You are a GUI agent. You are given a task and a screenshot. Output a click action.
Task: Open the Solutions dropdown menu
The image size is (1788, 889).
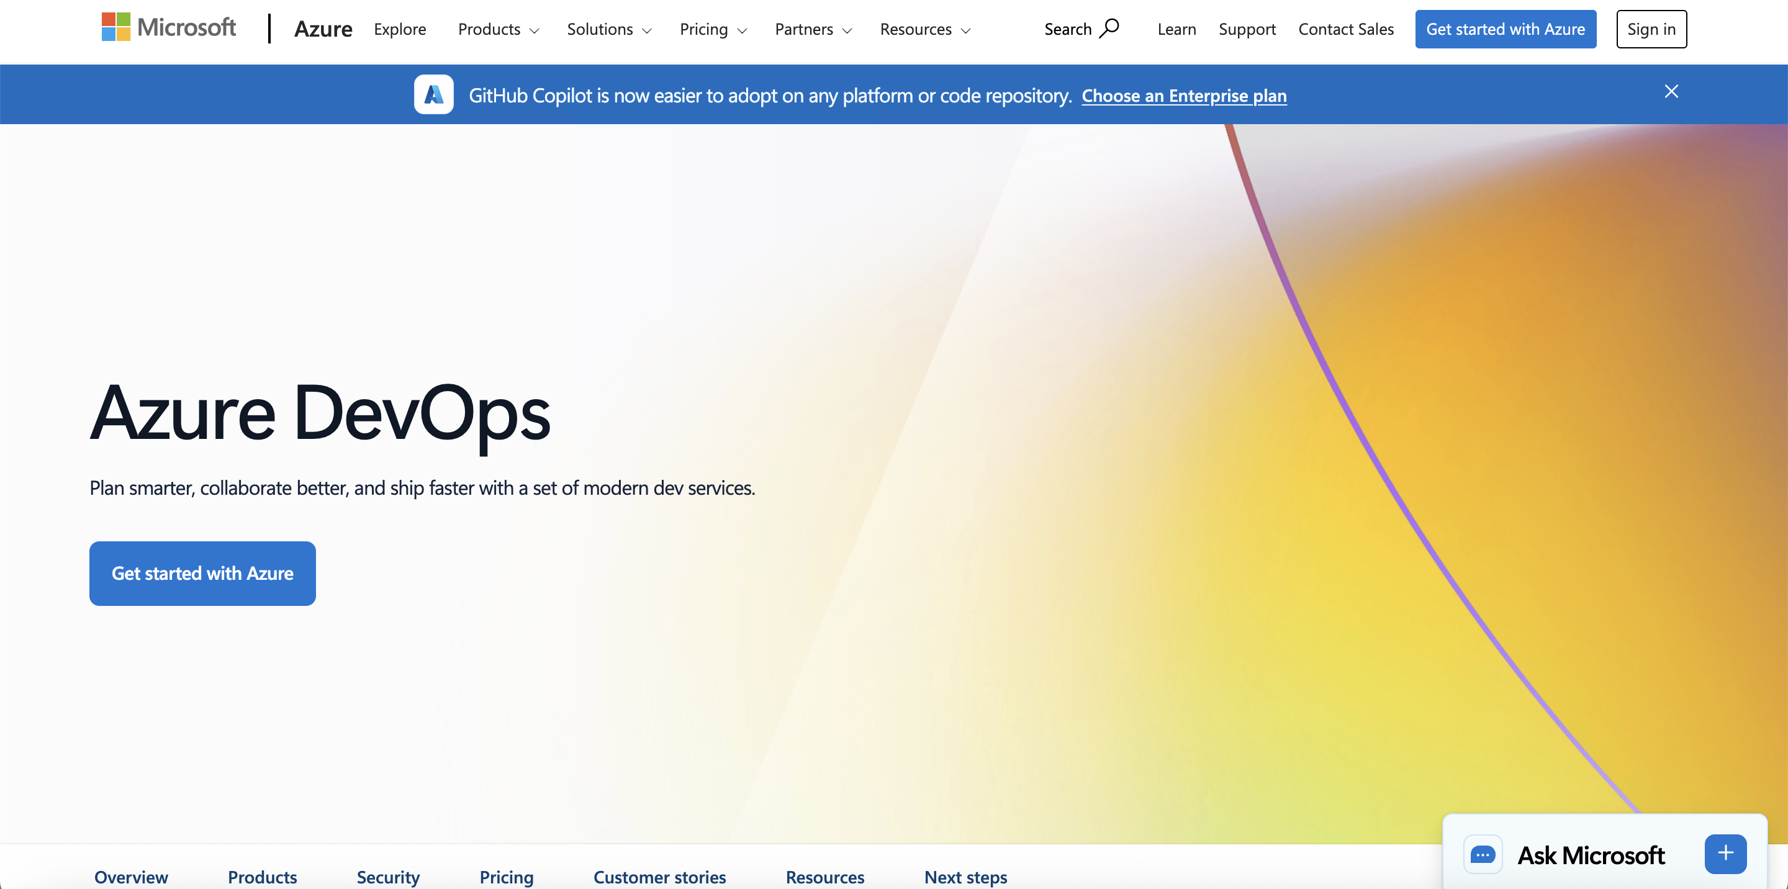coord(608,29)
